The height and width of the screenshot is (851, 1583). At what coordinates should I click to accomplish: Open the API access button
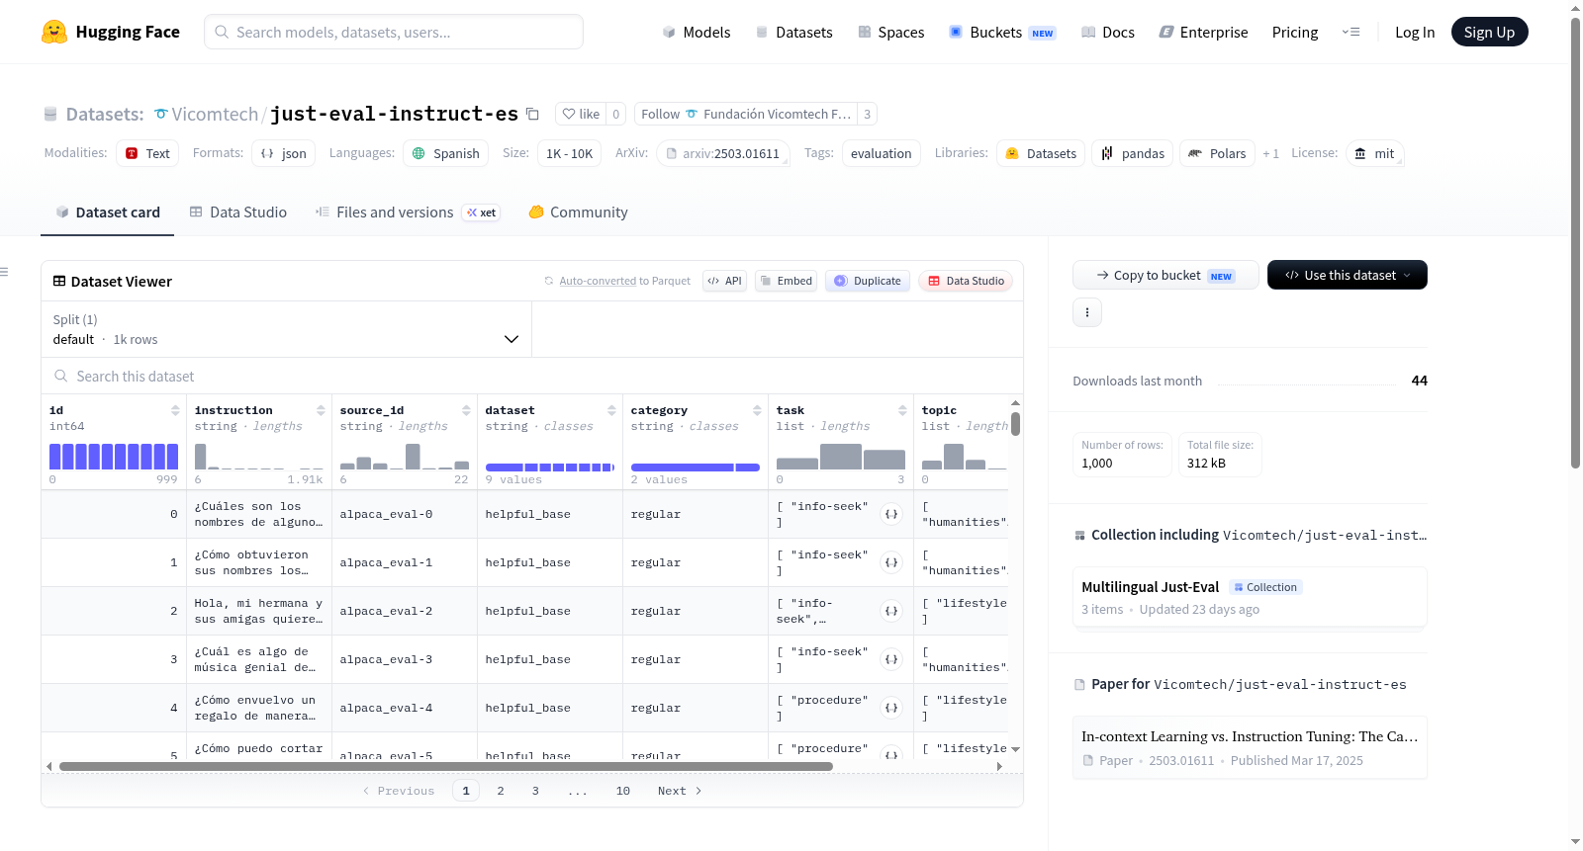pos(724,281)
